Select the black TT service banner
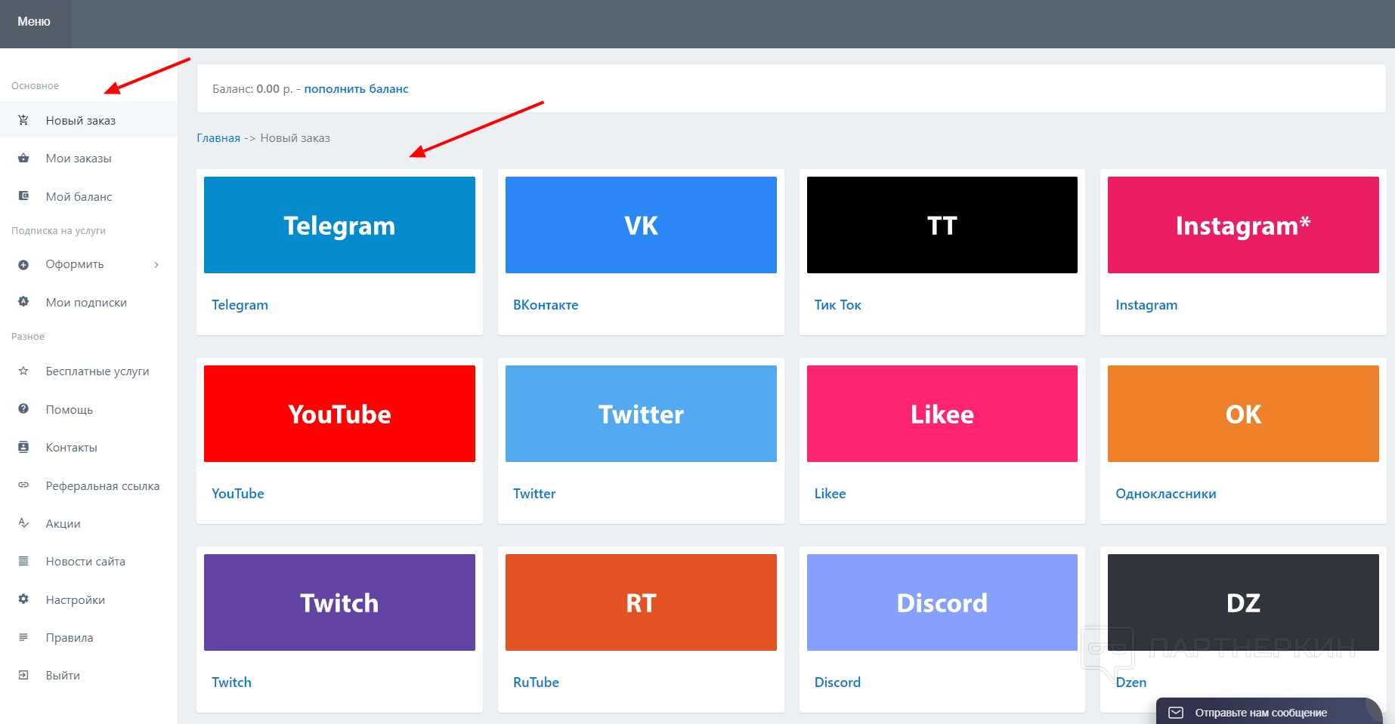 (942, 225)
